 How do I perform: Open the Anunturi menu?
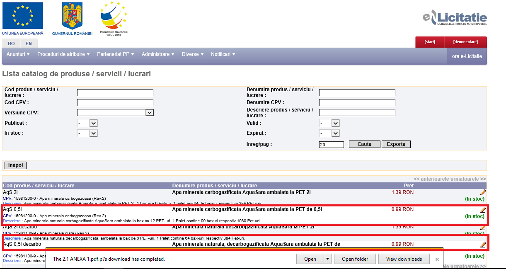pyautogui.click(x=18, y=54)
